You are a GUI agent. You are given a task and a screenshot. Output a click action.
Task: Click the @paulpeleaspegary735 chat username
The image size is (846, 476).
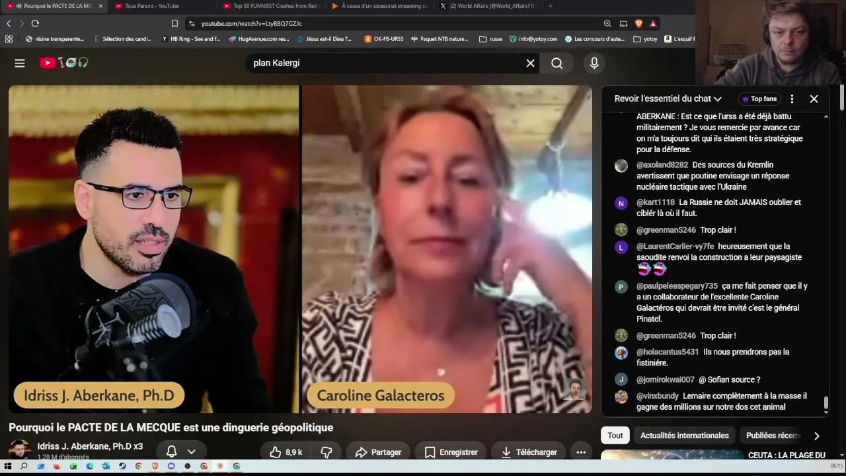click(x=677, y=286)
